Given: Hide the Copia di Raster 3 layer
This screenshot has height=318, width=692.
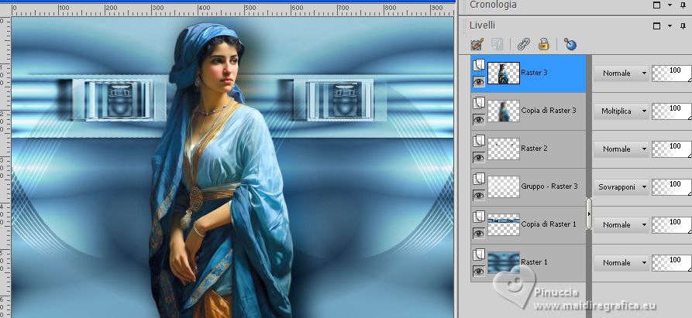Looking at the screenshot, I should click(479, 119).
